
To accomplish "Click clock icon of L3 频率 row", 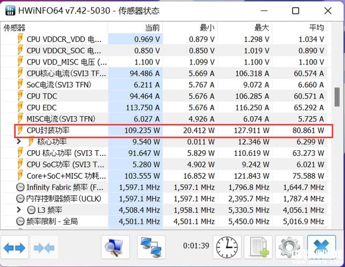I will pyautogui.click(x=31, y=210).
